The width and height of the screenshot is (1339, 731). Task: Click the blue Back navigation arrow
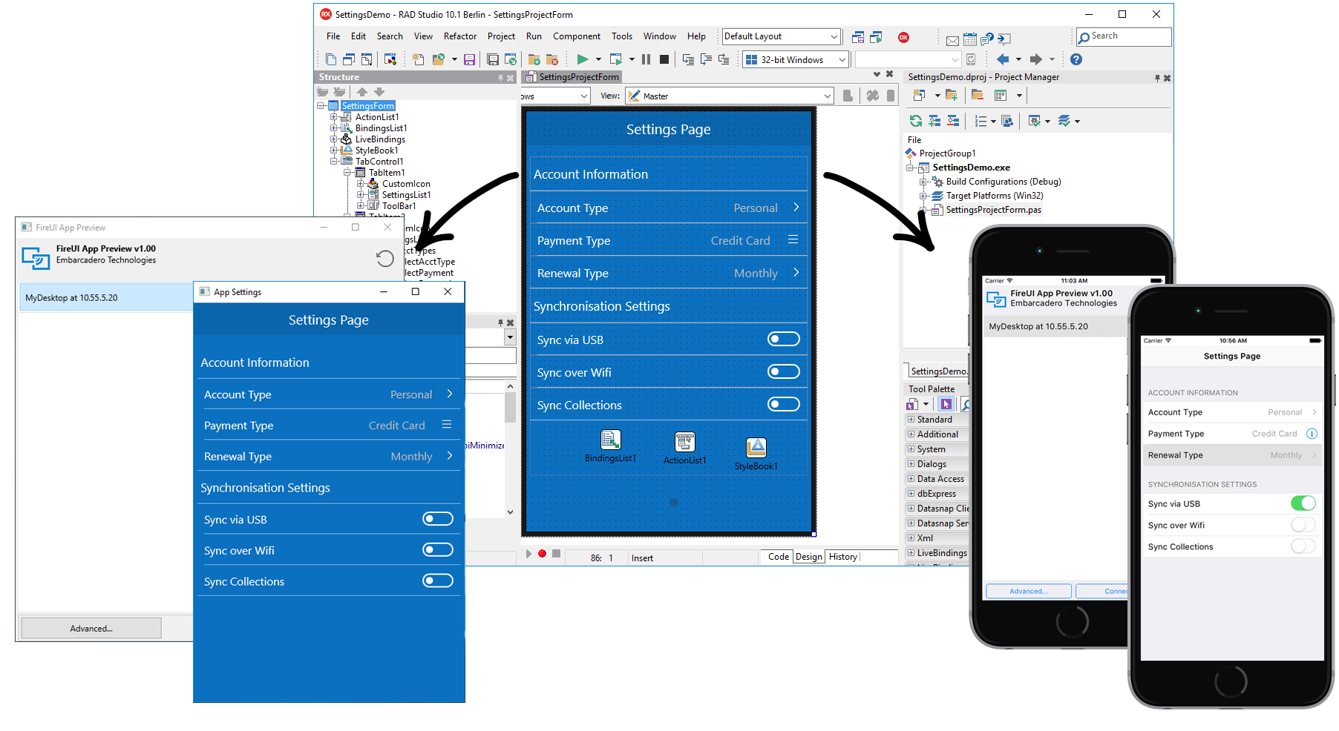tap(1003, 59)
